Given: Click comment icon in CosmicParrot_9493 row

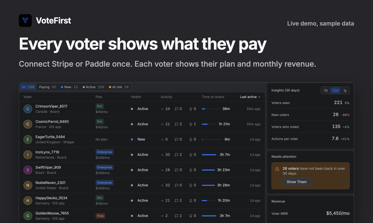Looking at the screenshot, I should (177, 124).
